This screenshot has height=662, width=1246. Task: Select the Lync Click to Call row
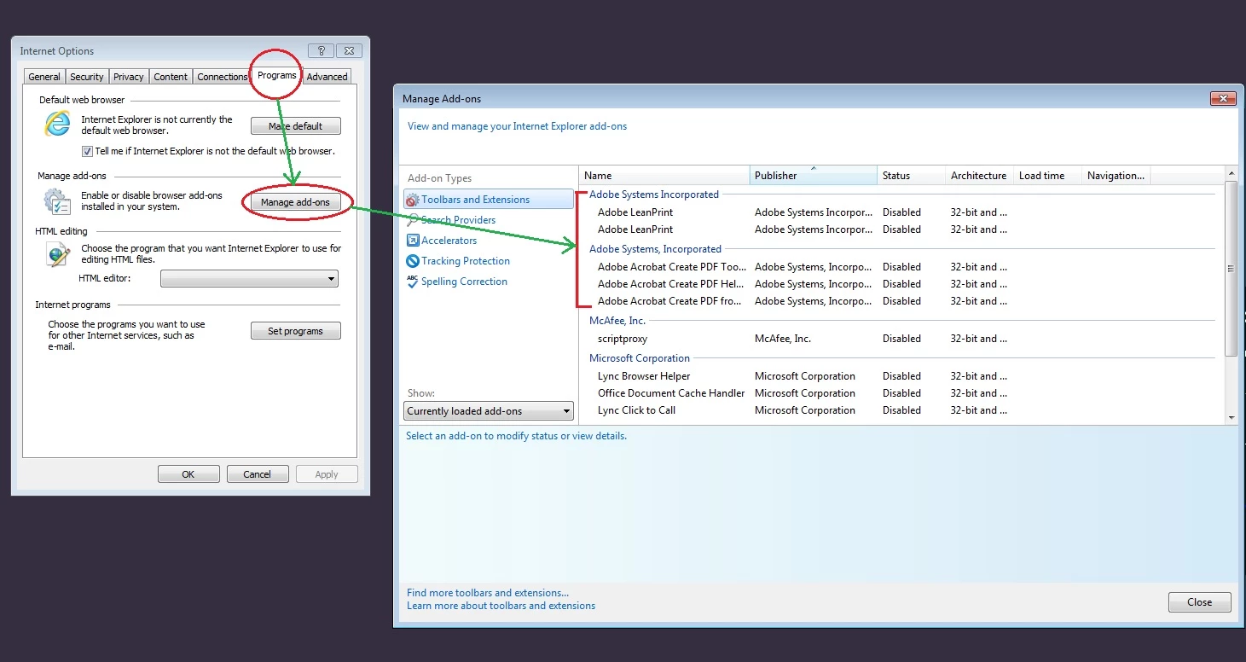point(901,410)
